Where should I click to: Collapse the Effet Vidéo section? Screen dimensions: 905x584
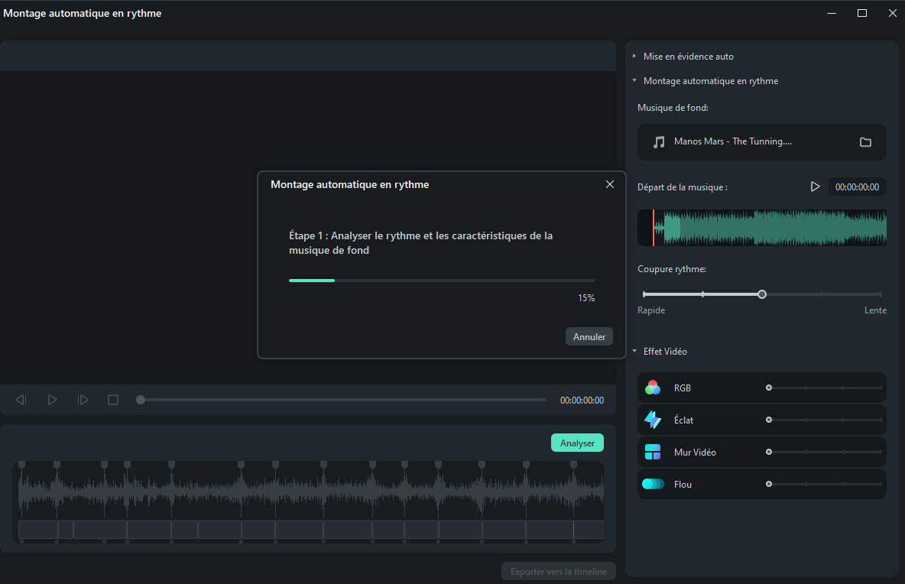coord(634,351)
